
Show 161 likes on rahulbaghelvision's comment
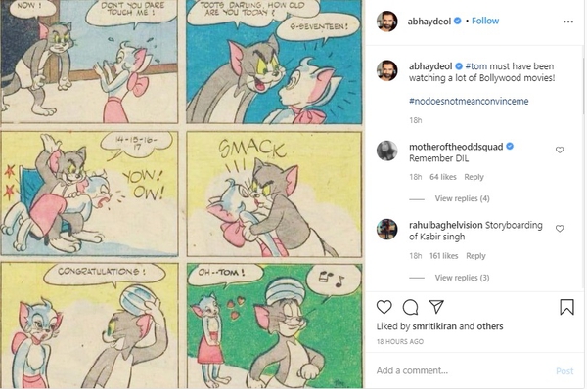point(443,256)
